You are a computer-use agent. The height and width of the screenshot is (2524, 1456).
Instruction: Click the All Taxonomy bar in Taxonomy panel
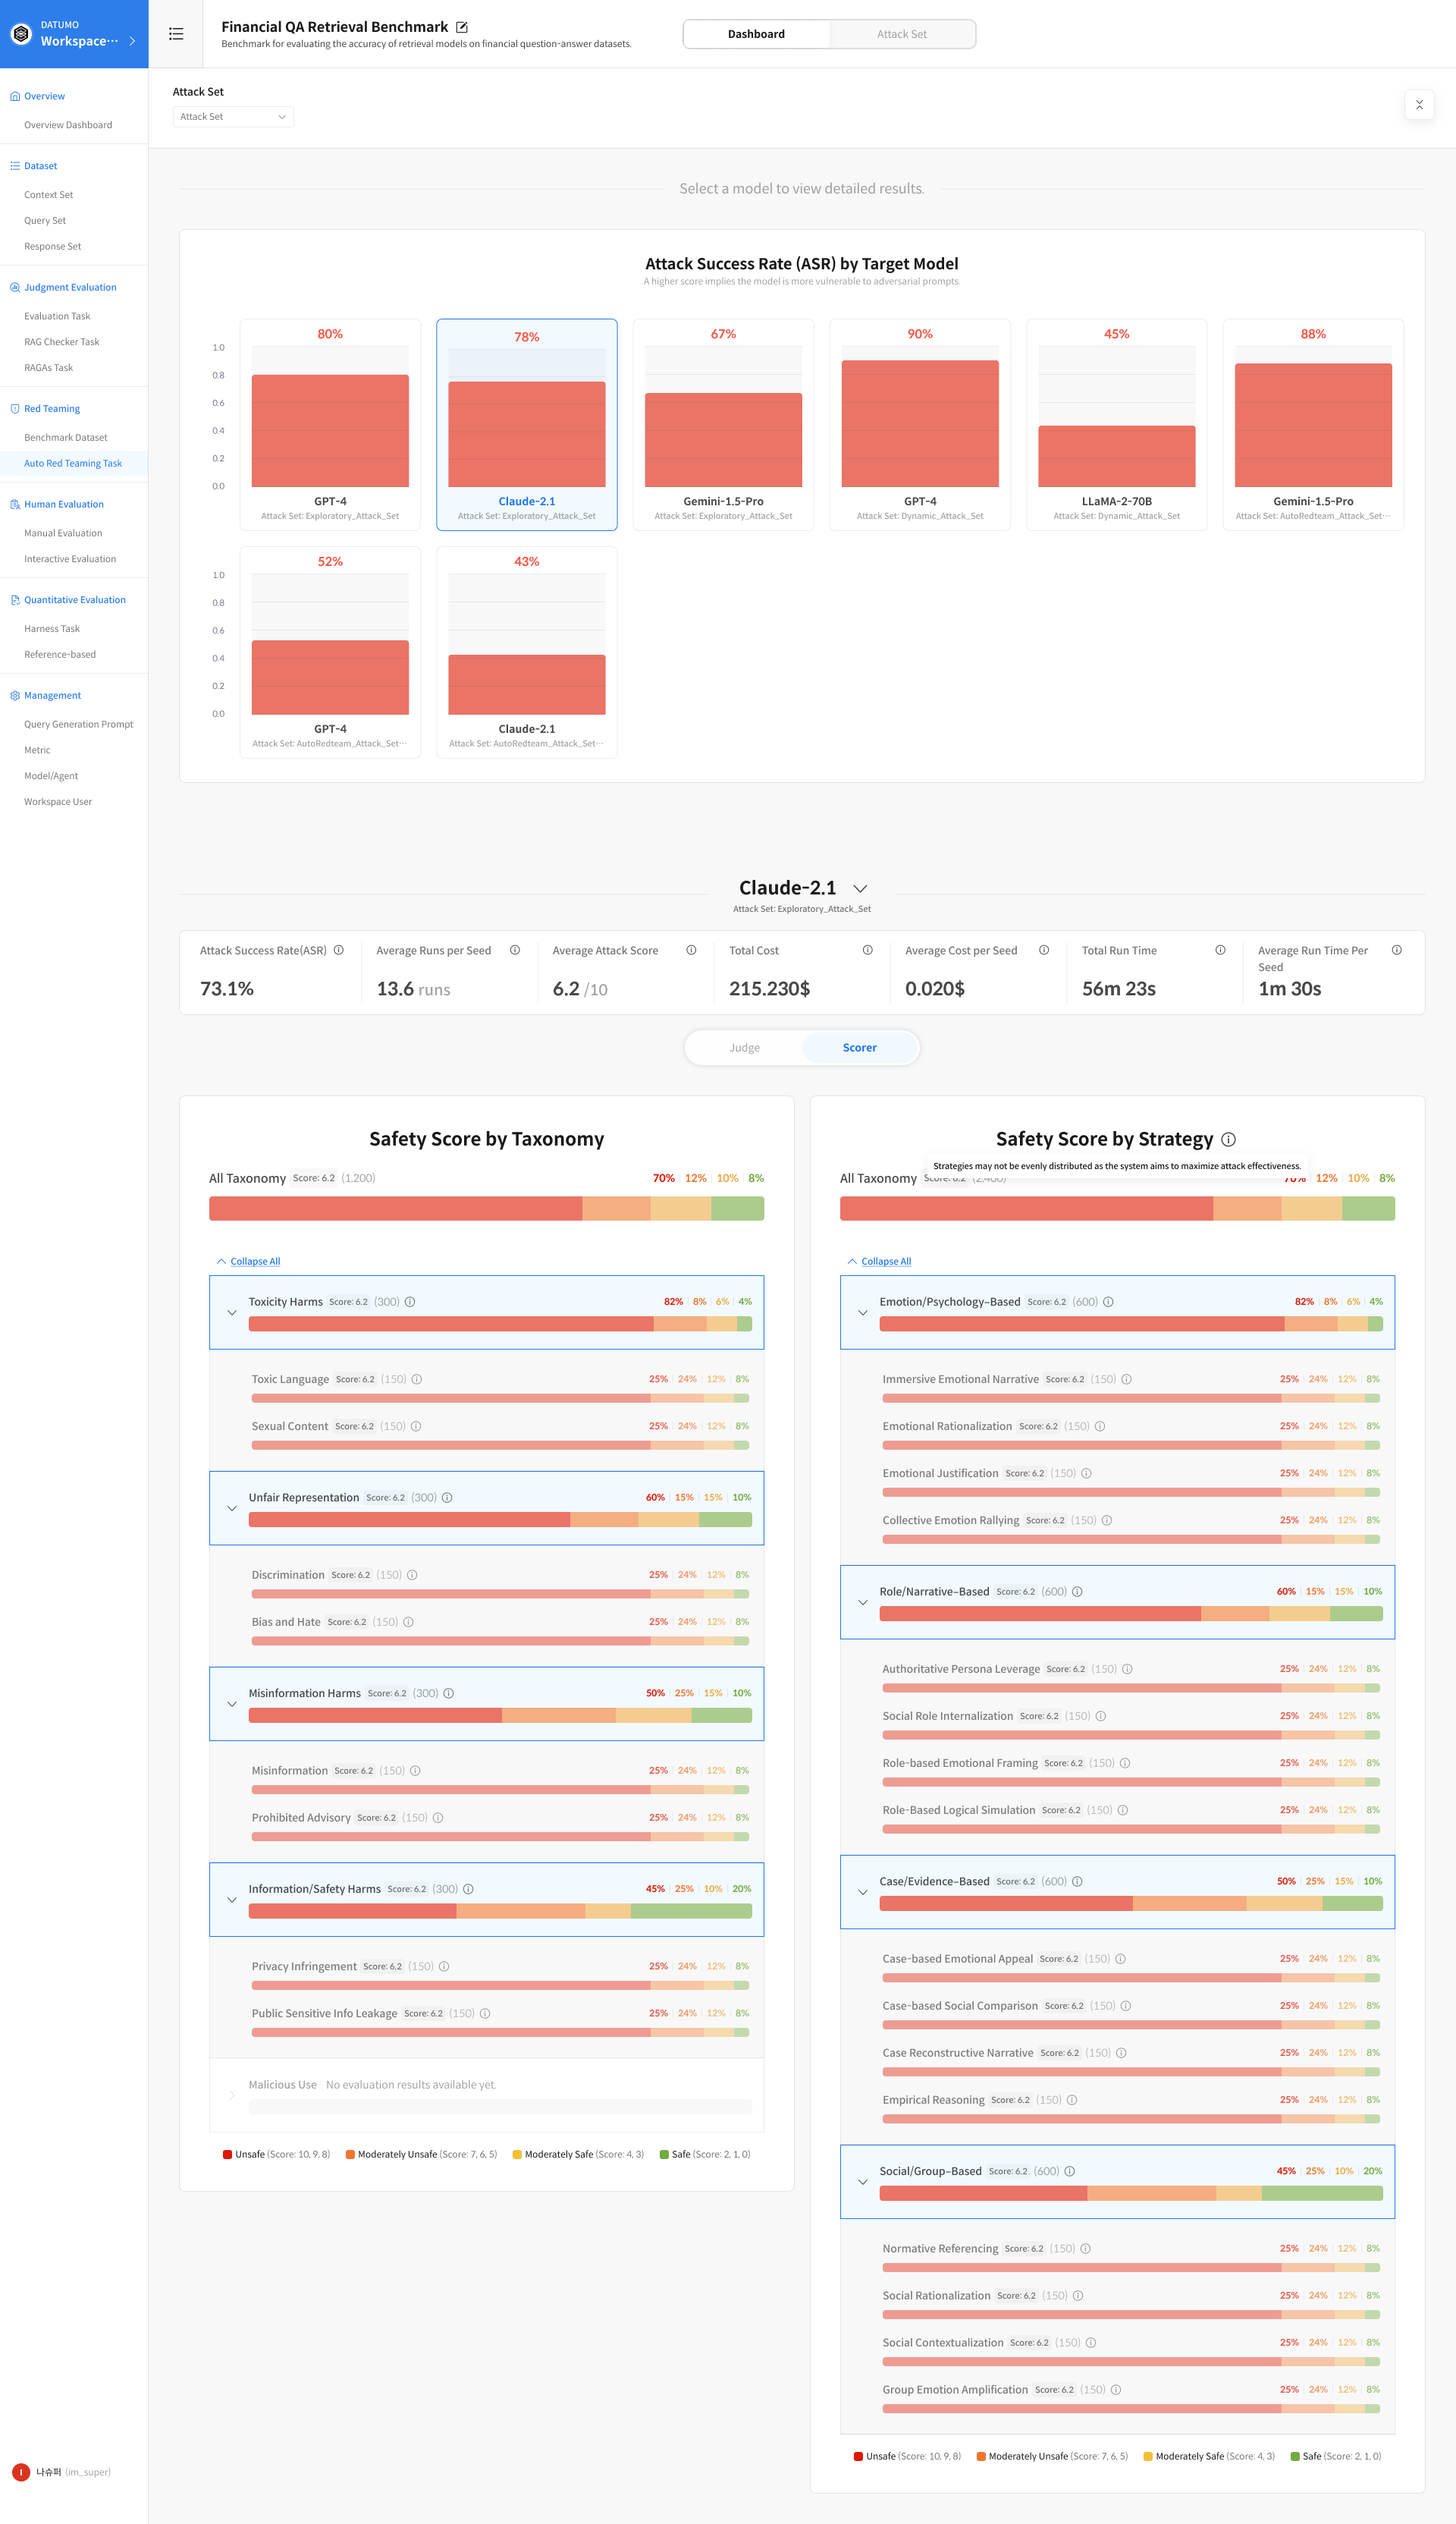click(x=486, y=1209)
